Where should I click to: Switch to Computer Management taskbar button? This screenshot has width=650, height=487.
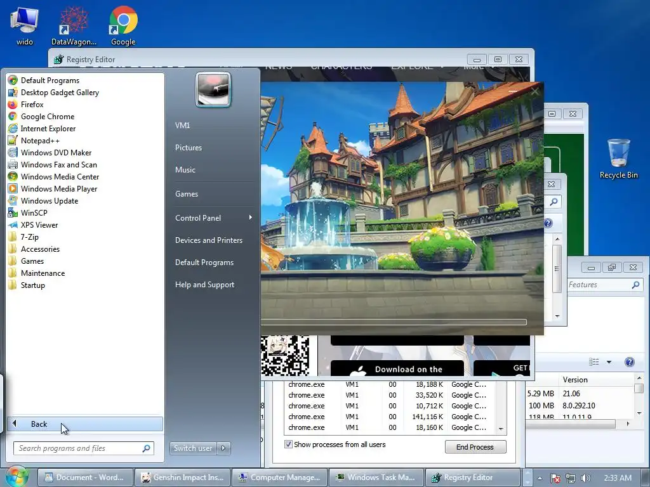click(280, 477)
